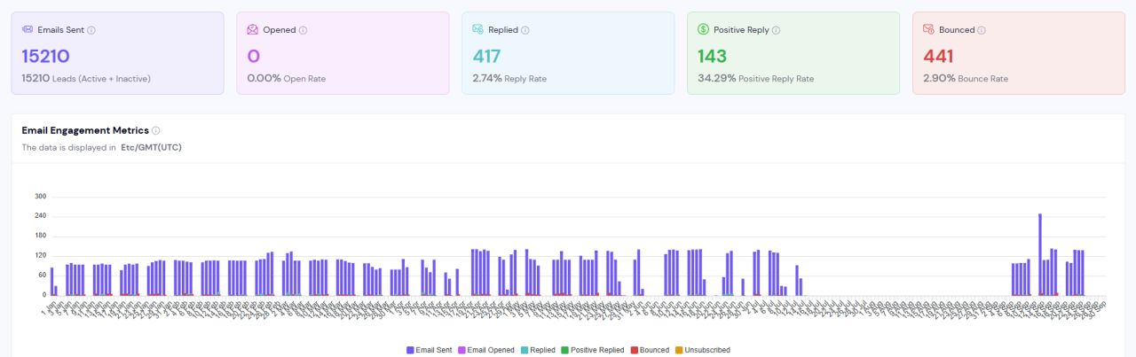Click the 300 y-axis label

tap(40, 197)
